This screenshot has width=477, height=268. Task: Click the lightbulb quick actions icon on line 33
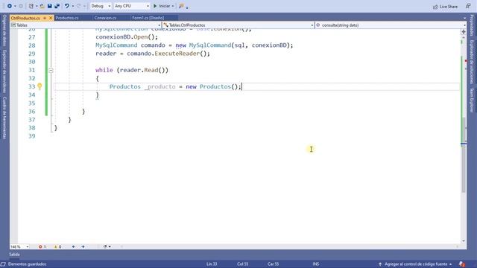[x=40, y=86]
